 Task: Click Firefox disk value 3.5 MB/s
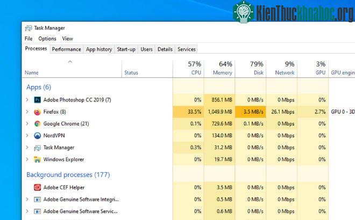point(253,112)
